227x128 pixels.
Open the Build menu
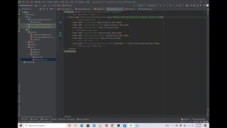point(62,2)
